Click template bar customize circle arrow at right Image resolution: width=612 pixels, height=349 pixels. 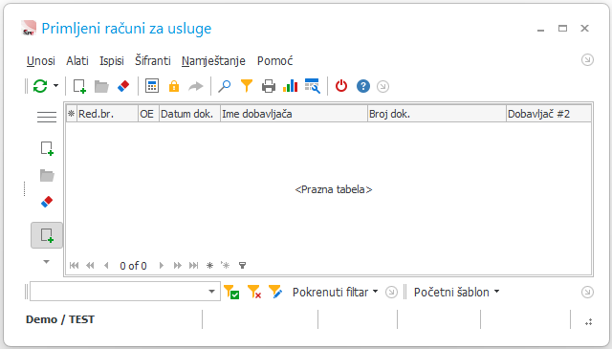pyautogui.click(x=587, y=292)
